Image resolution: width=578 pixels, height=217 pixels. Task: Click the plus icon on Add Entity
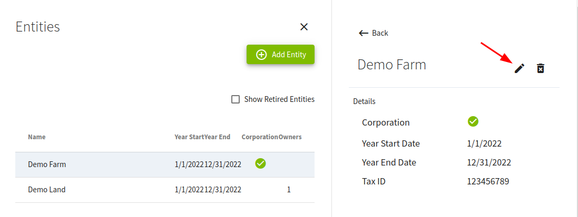tap(261, 55)
